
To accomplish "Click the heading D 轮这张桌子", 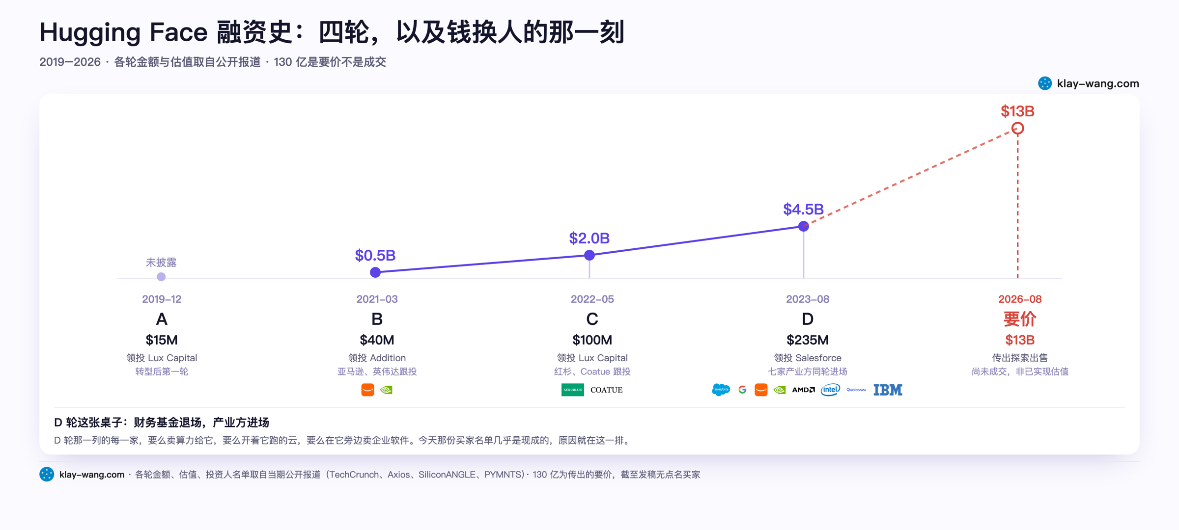I will (x=161, y=422).
